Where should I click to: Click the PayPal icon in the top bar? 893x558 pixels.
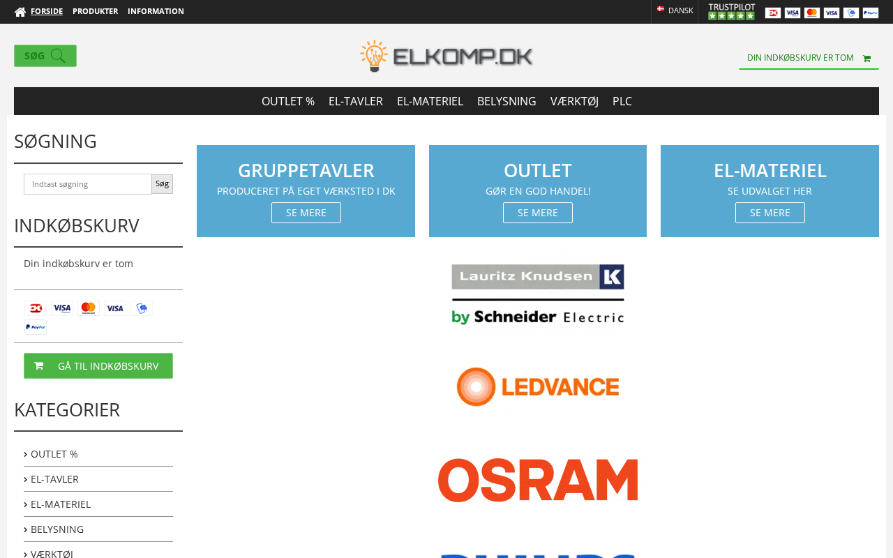871,13
